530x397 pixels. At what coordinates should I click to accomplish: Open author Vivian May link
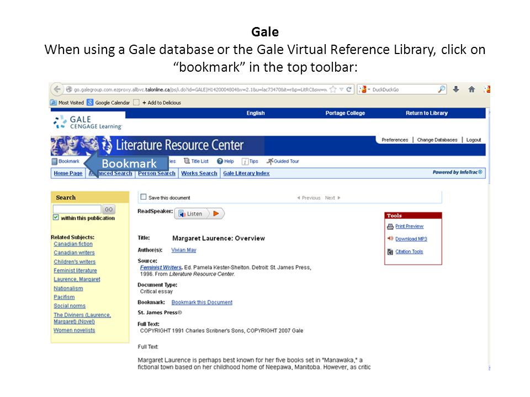point(183,250)
